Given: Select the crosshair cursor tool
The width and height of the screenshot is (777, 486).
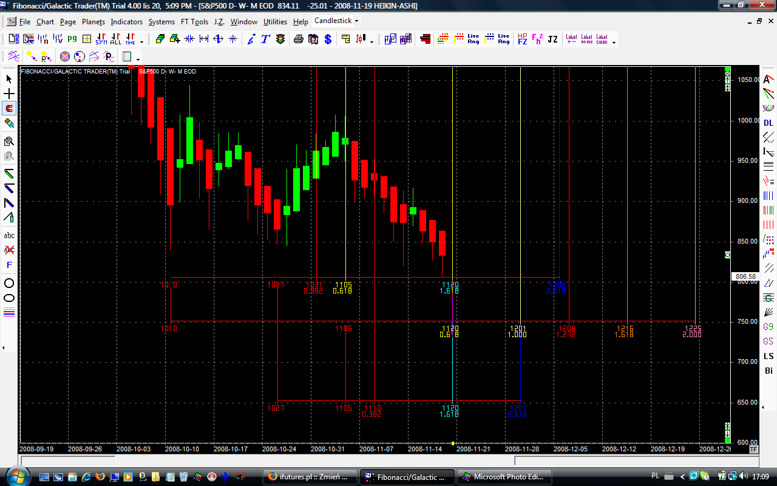Looking at the screenshot, I should [9, 94].
